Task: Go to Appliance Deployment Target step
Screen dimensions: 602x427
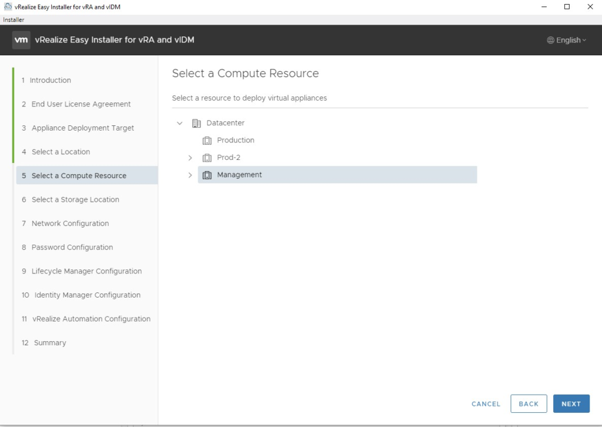Action: (x=78, y=128)
